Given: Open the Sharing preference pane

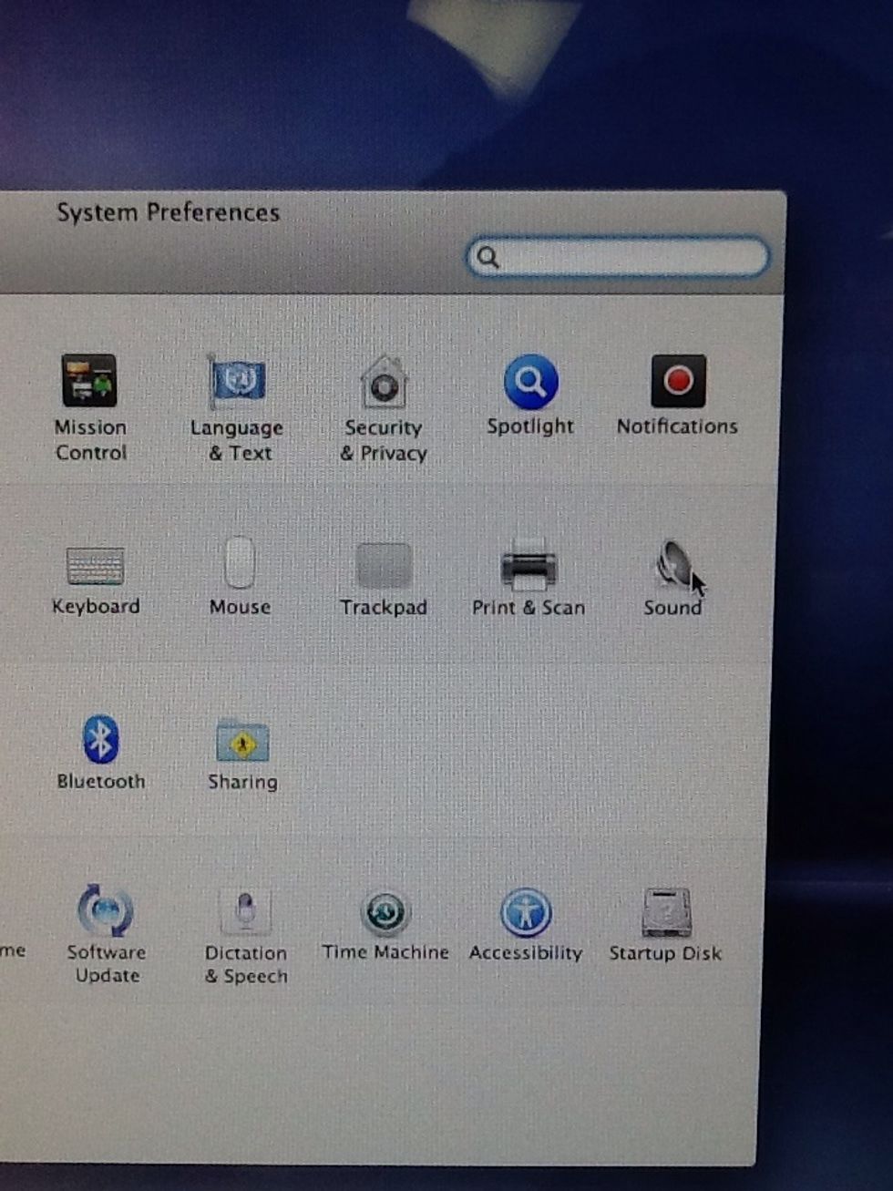Looking at the screenshot, I should tap(242, 742).
